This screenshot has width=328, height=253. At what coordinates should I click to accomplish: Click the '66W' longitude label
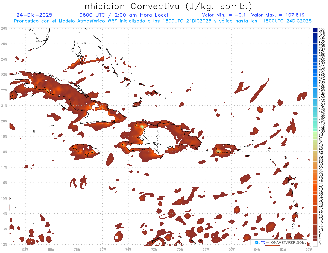(x=232, y=249)
